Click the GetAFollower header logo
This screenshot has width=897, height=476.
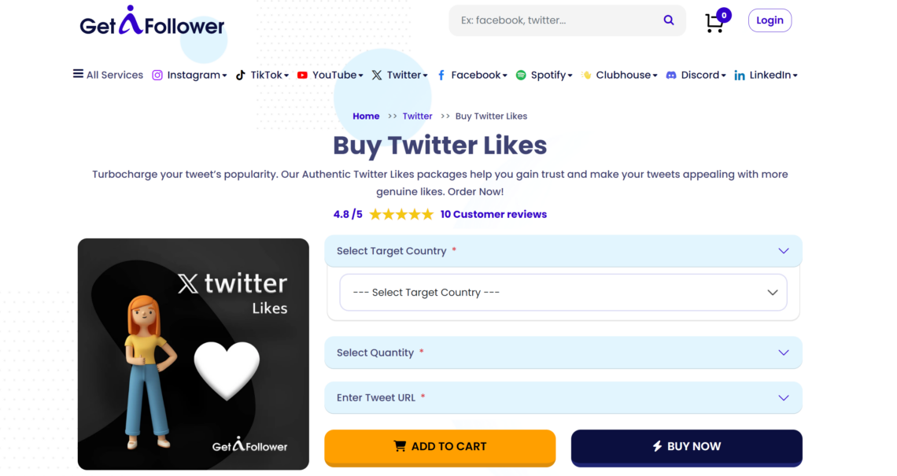click(x=152, y=21)
